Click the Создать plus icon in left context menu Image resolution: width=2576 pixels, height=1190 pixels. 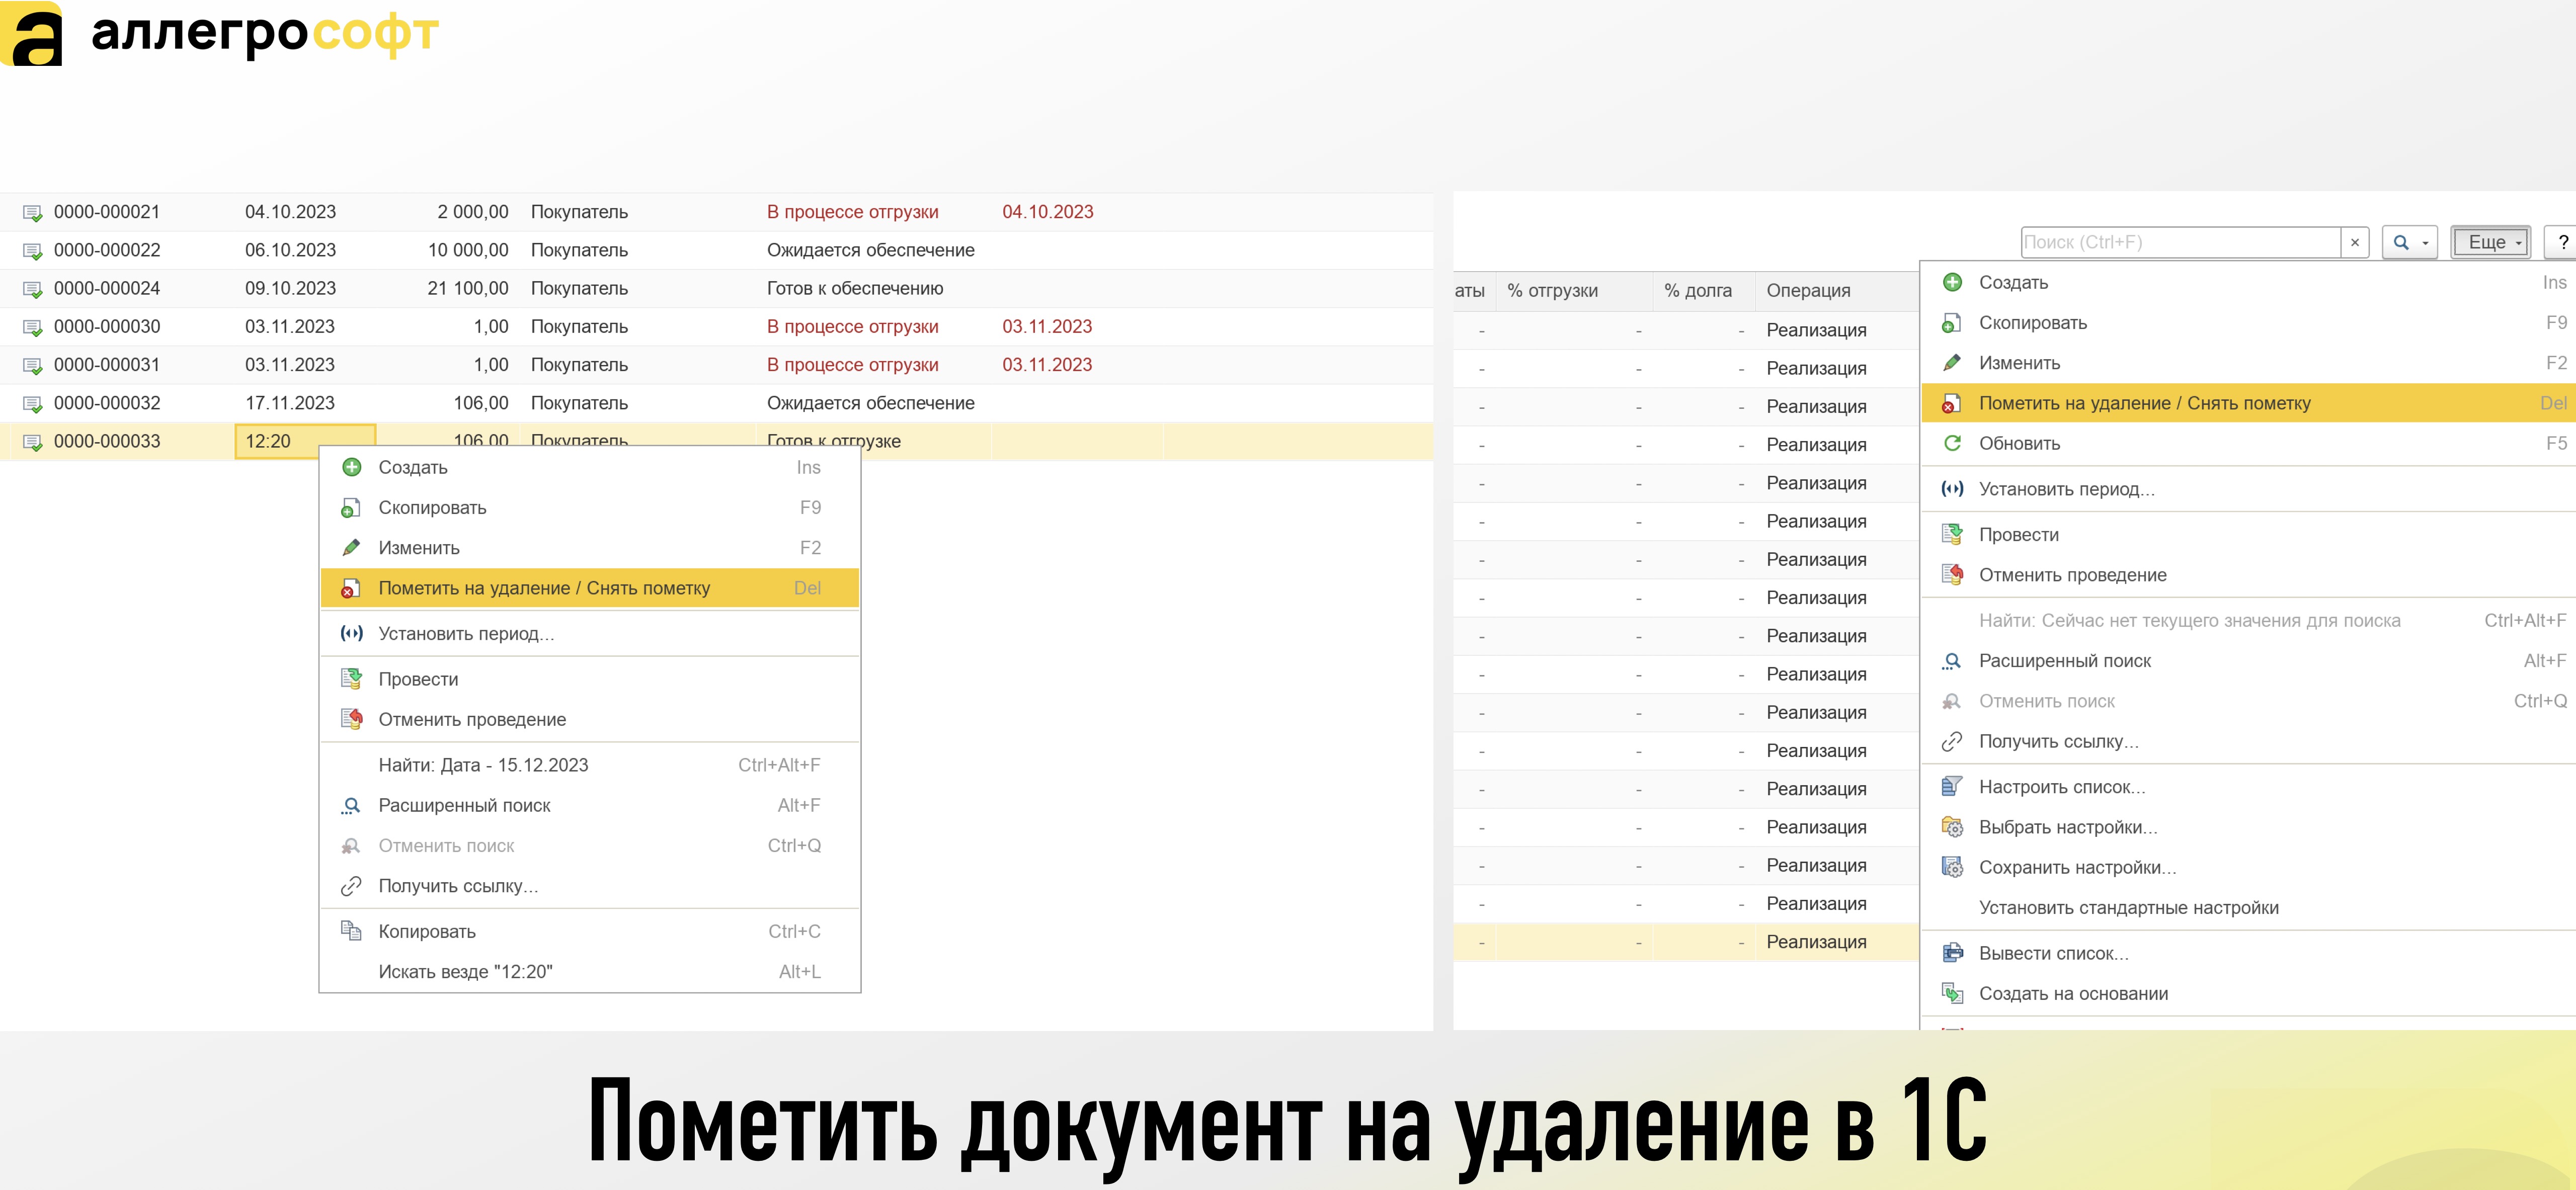[352, 467]
